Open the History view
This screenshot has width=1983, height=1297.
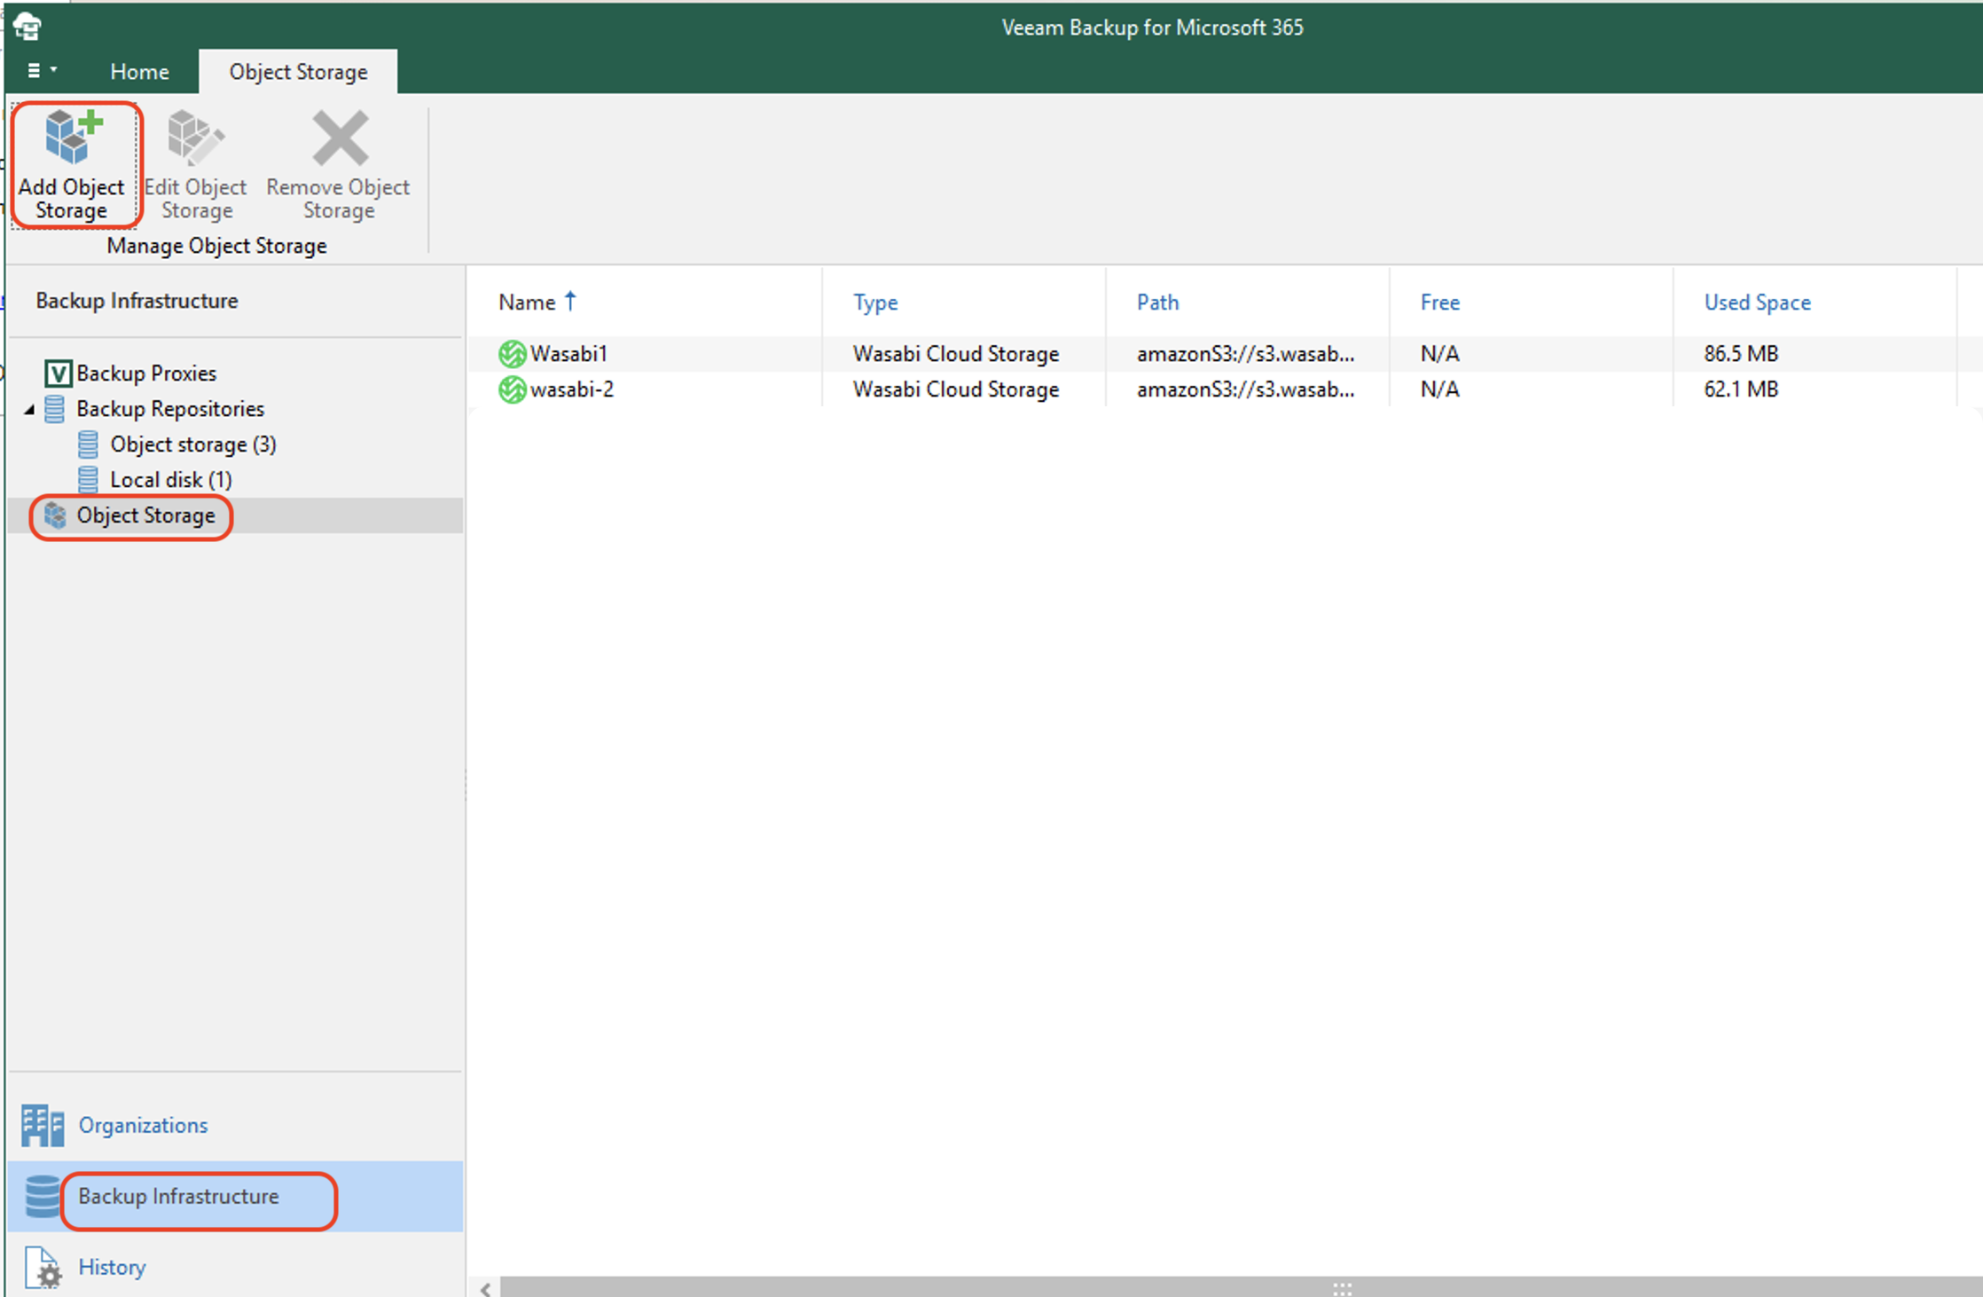112,1268
